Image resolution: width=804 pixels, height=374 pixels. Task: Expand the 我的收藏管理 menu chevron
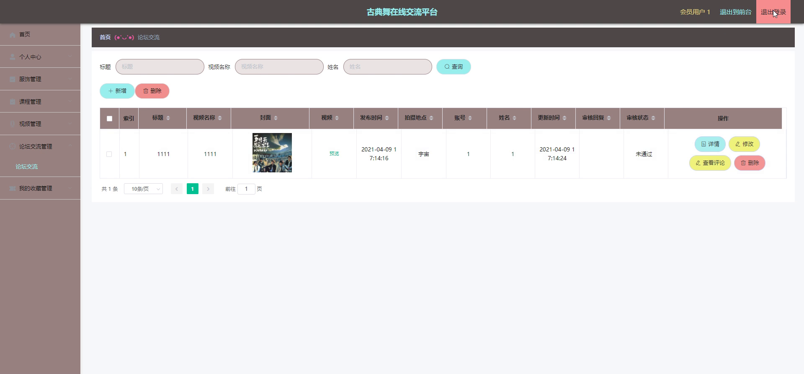pyautogui.click(x=70, y=188)
